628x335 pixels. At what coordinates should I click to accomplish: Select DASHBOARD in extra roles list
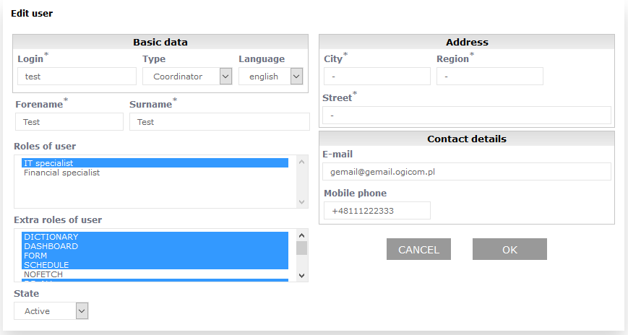(x=155, y=246)
